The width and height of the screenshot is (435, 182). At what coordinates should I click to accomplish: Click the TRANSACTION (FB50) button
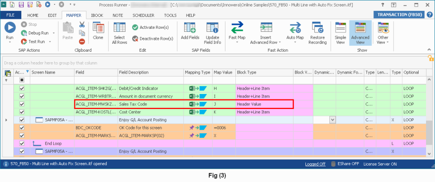399,15
